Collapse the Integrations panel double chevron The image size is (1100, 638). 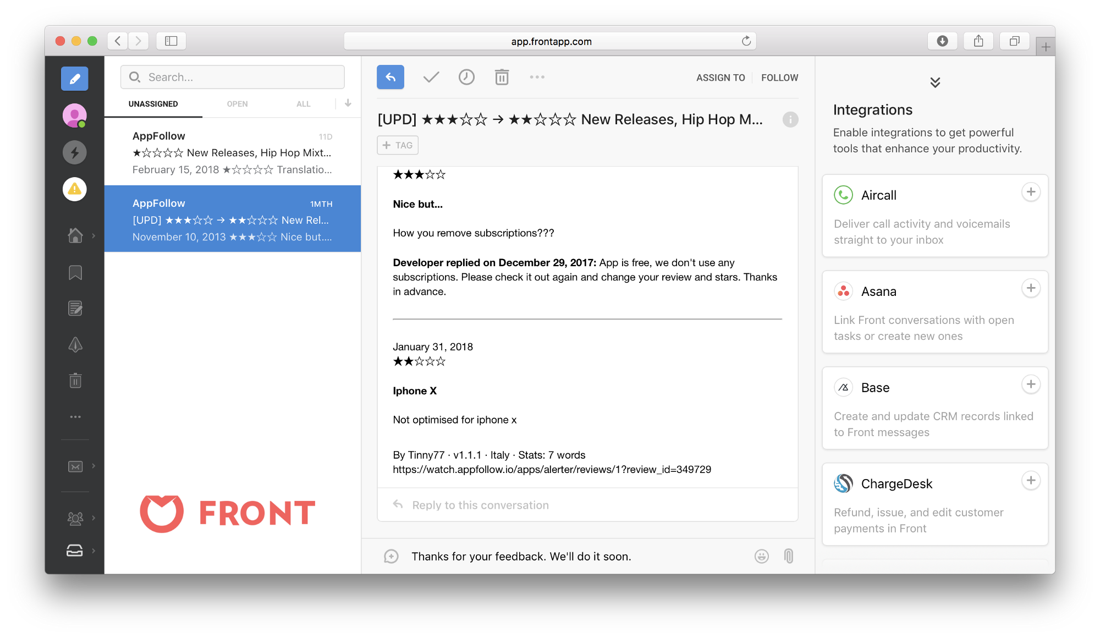click(x=935, y=82)
